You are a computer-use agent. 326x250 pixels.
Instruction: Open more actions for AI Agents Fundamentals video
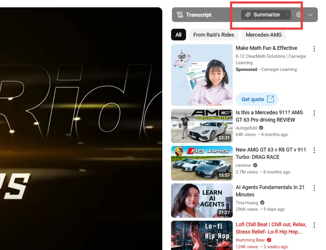314,188
